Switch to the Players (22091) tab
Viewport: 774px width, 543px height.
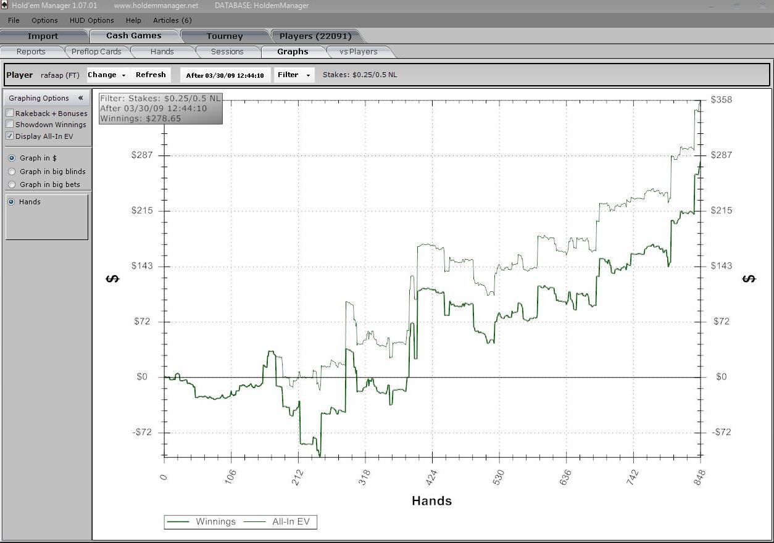(315, 36)
